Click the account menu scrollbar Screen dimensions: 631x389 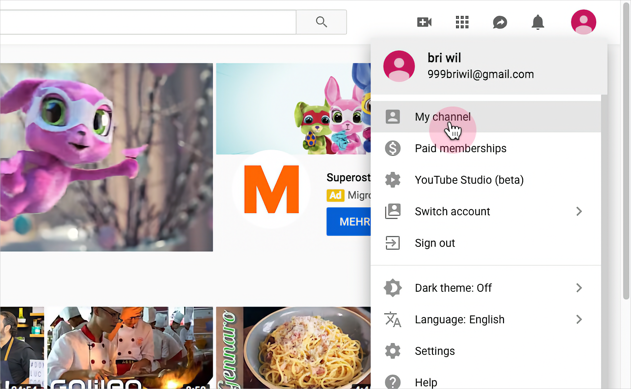pyautogui.click(x=604, y=242)
